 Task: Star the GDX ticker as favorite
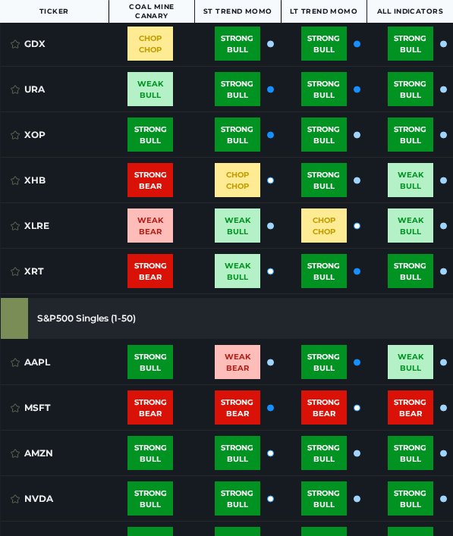click(x=15, y=44)
